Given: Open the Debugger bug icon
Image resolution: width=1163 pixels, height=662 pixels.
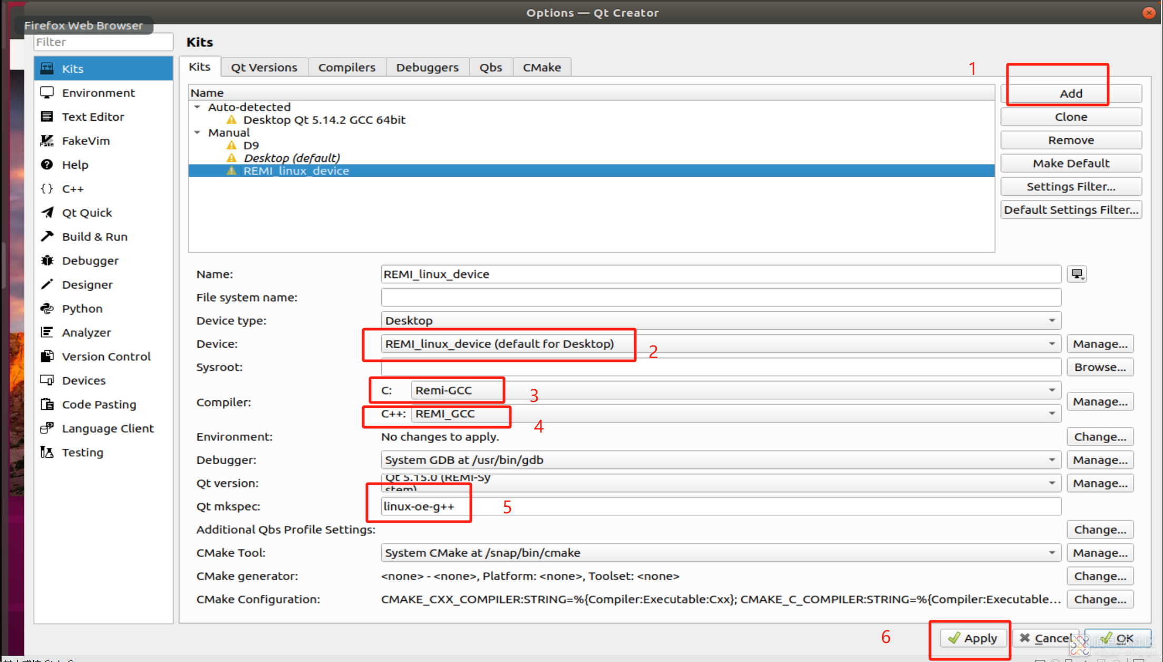Looking at the screenshot, I should [47, 261].
